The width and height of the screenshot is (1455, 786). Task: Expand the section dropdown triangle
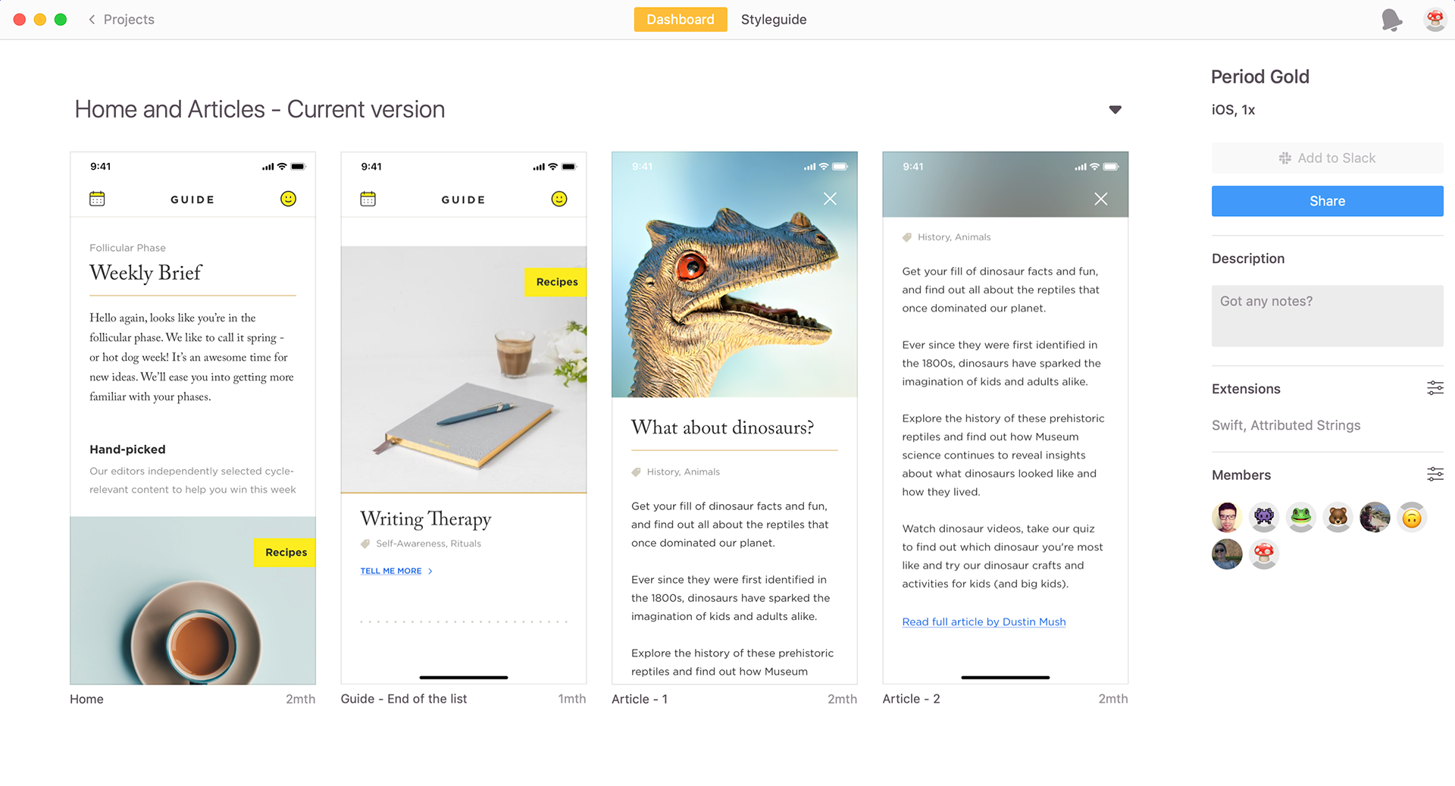click(1115, 110)
